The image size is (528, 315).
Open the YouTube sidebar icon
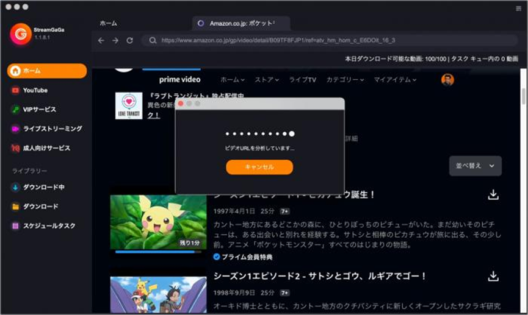(x=15, y=90)
